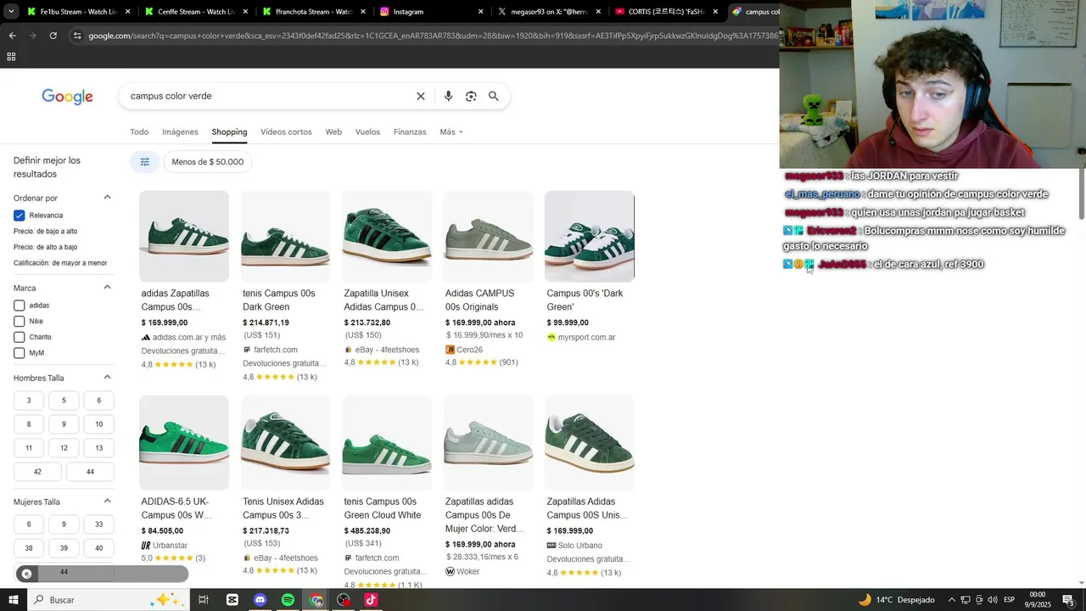The height and width of the screenshot is (611, 1086).
Task: Collapse the Marca filter section
Action: (x=107, y=288)
